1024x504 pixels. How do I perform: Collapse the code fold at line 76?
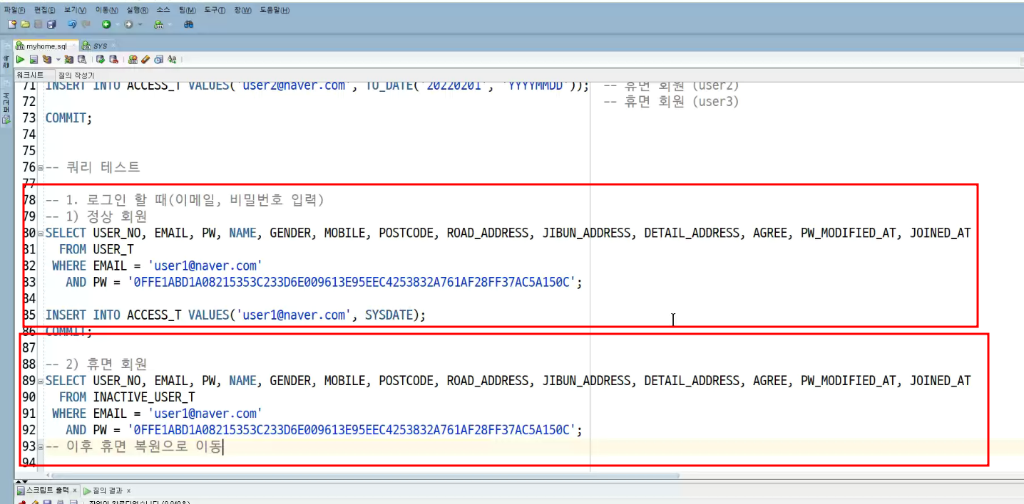(41, 168)
